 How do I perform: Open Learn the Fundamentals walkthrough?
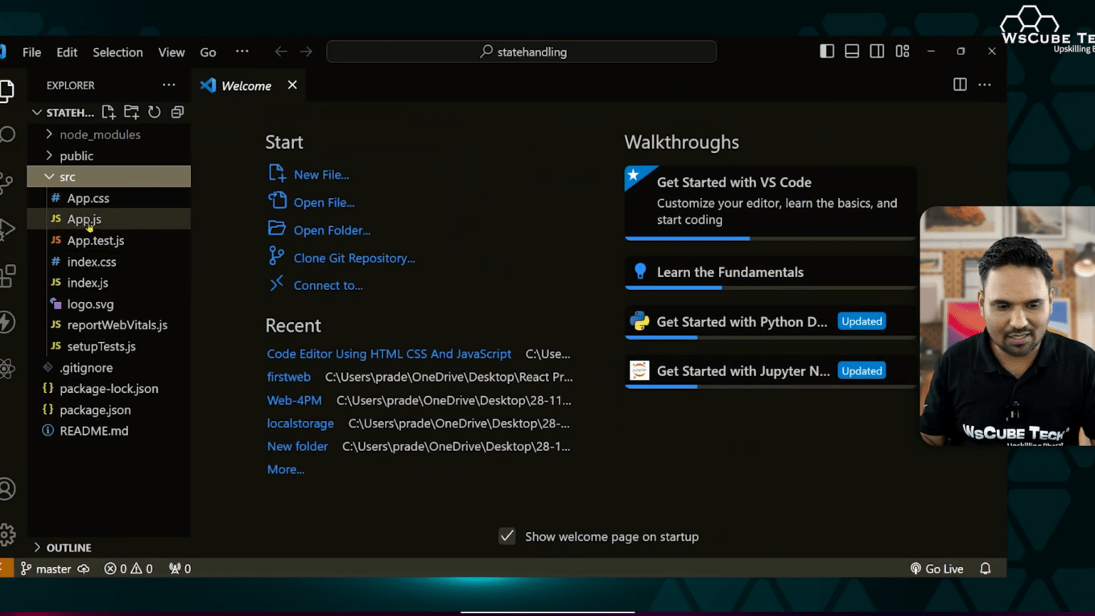point(771,272)
